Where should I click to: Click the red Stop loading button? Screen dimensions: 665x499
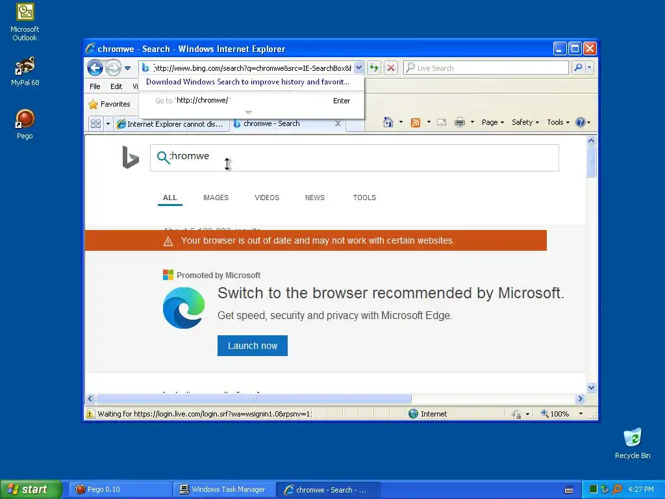390,68
